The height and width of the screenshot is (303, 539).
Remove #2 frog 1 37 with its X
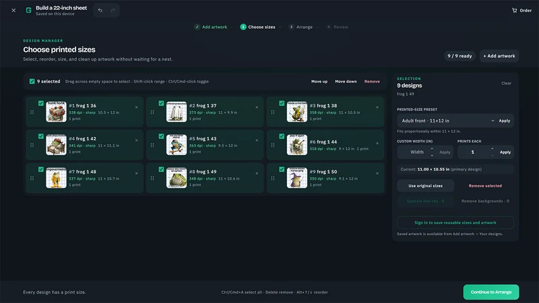point(257,107)
